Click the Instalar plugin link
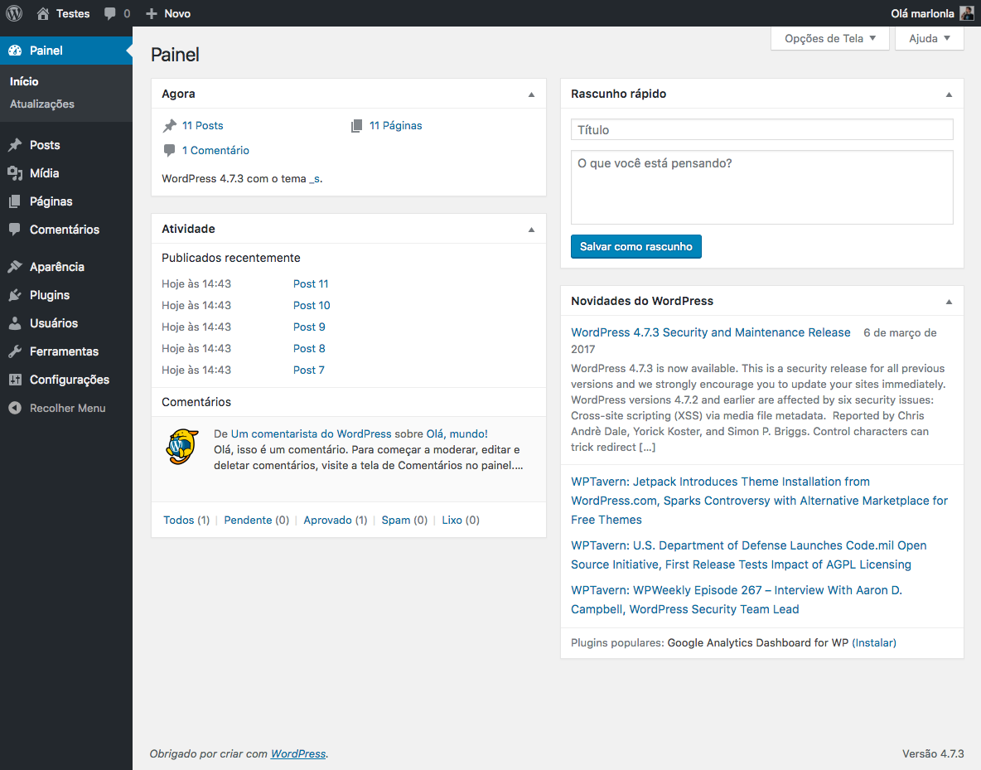Viewport: 981px width, 770px height. (874, 643)
